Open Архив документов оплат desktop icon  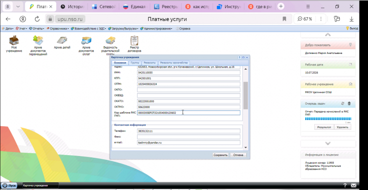tap(86, 45)
